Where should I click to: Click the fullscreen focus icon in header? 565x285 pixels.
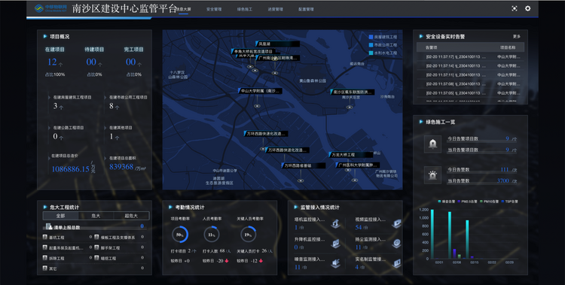point(515,8)
